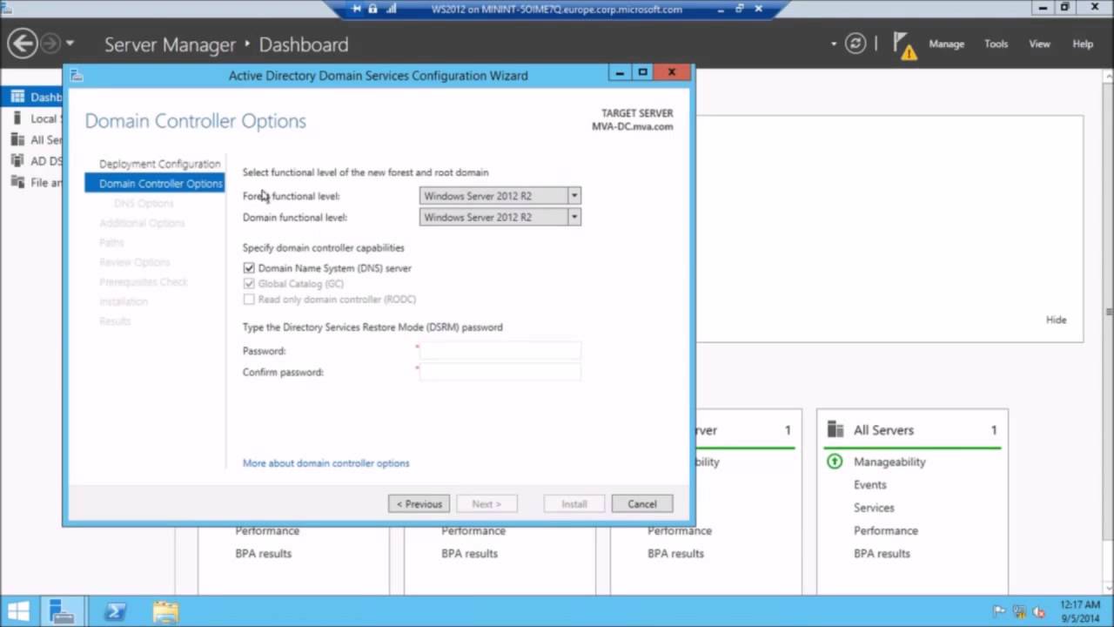Open the notifications flag with warning
The width and height of the screenshot is (1114, 627).
coord(904,45)
